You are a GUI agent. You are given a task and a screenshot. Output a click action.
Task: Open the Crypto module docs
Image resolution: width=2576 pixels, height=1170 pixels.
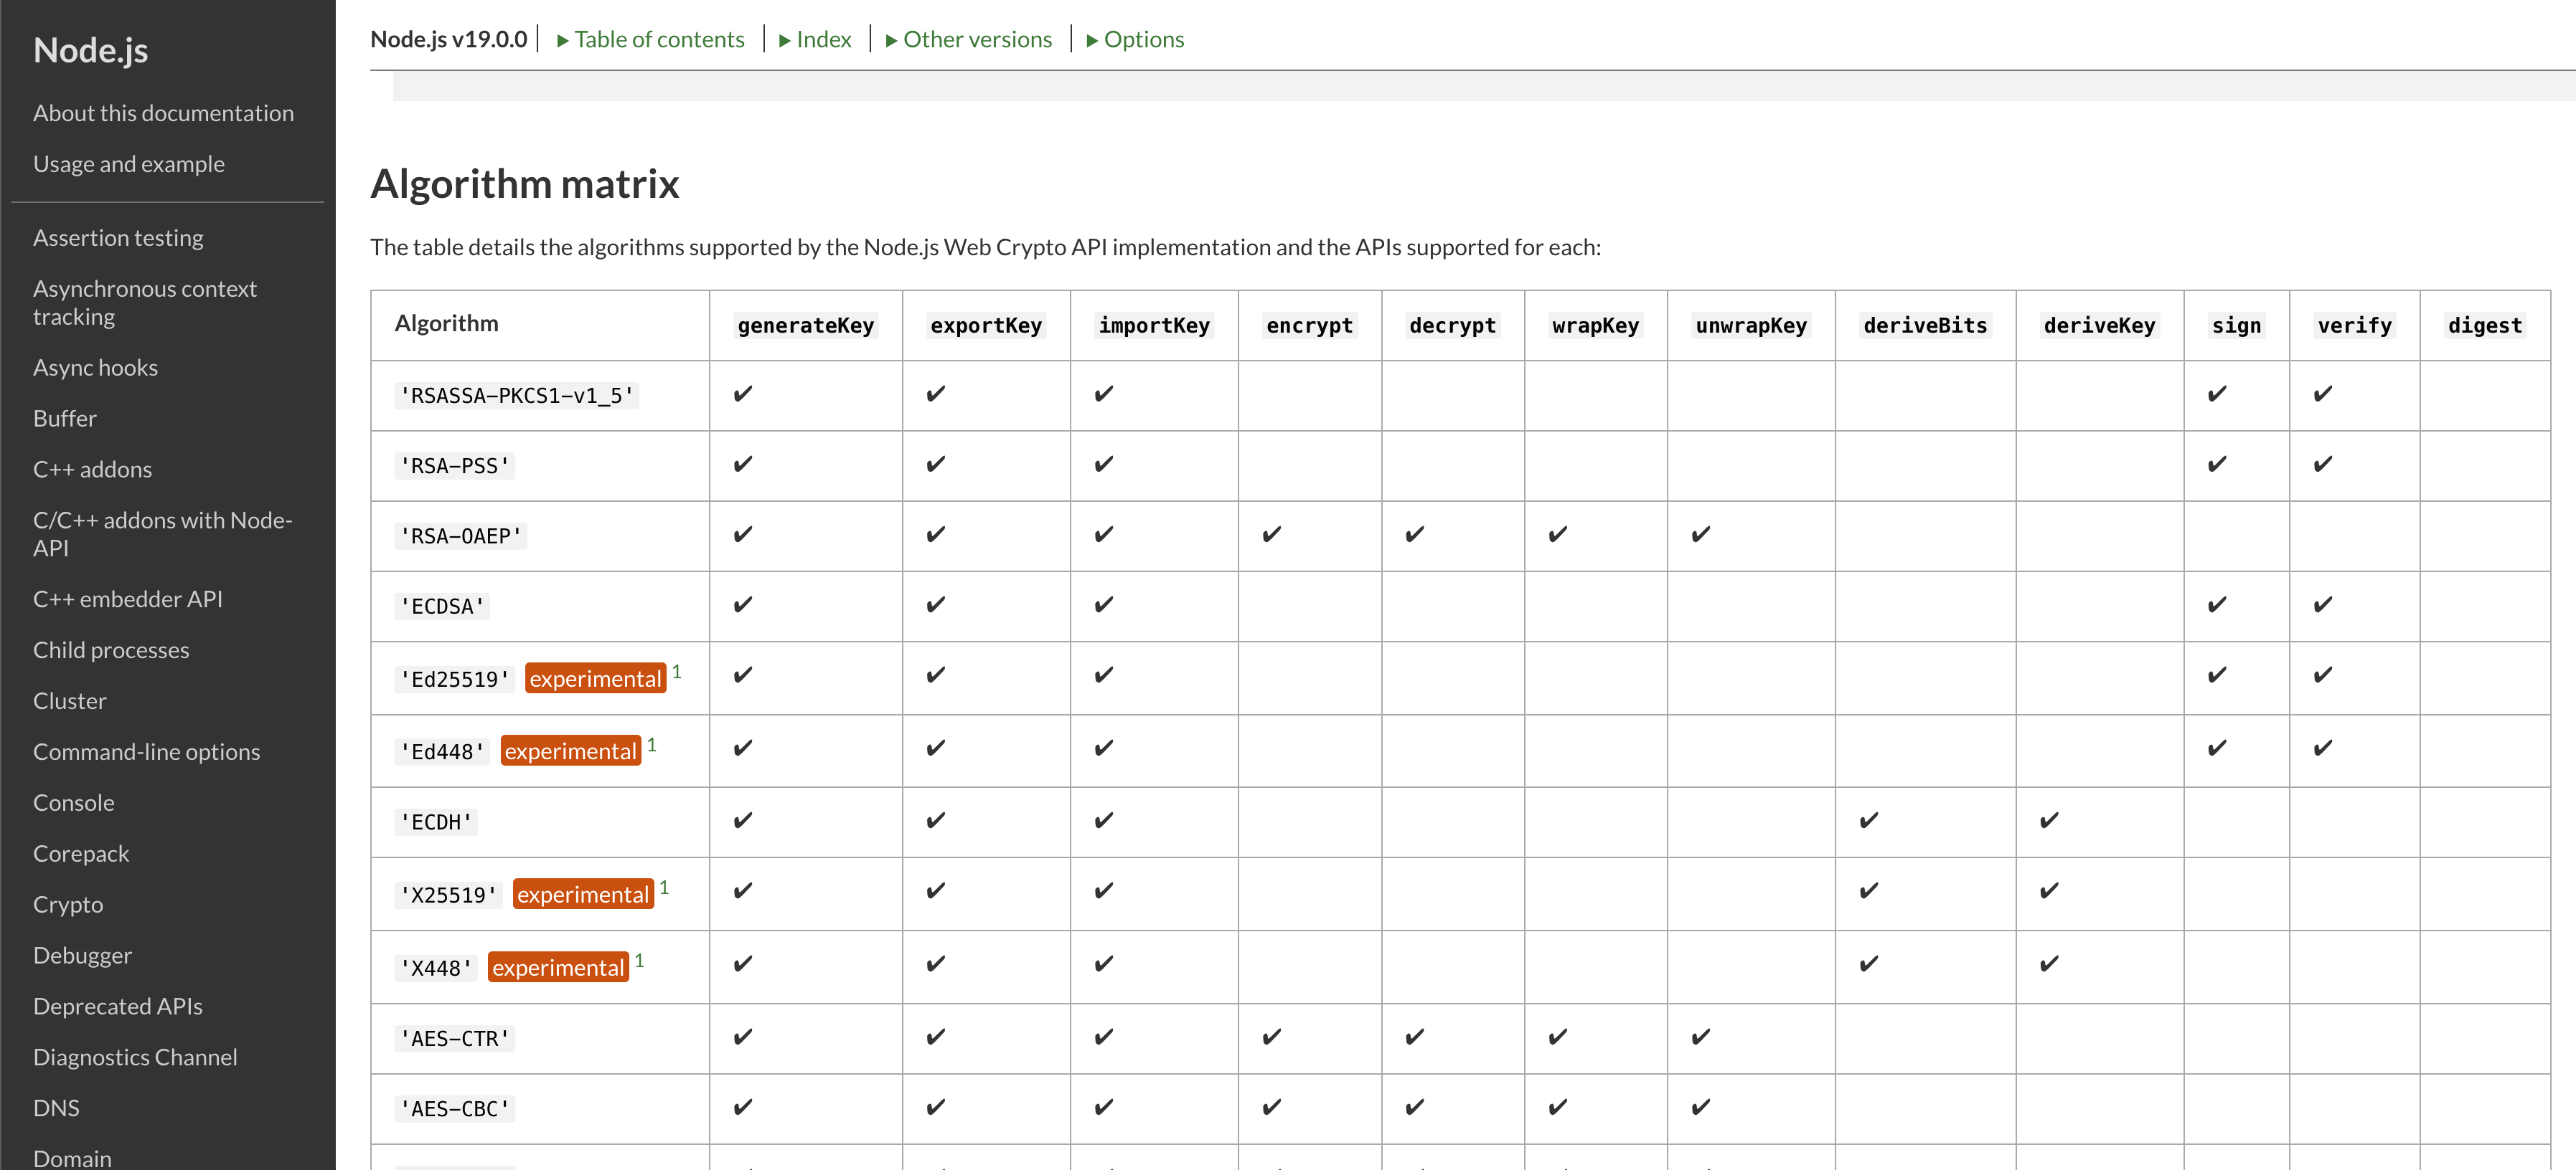(68, 904)
